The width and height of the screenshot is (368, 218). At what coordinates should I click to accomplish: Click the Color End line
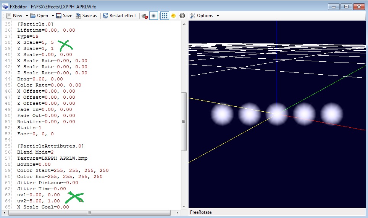[x=60, y=176]
